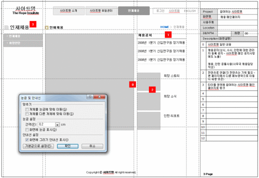Image resolution: width=259 pixels, height=178 pixels.
Task: Click the 채용 메인페이지 screen name cell
Action: pos(237,17)
